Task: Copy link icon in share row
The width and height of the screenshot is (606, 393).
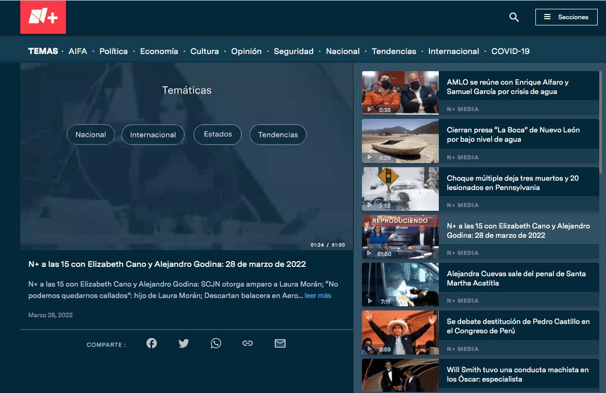Action: point(248,343)
